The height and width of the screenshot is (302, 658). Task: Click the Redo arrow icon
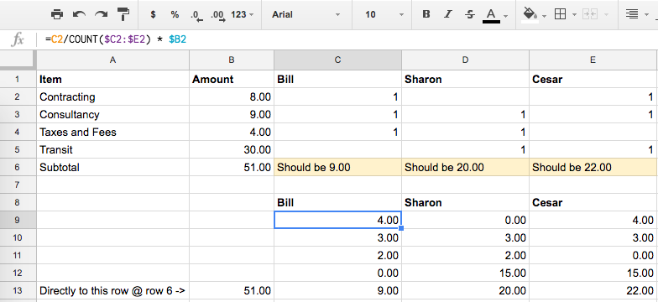pyautogui.click(x=101, y=15)
